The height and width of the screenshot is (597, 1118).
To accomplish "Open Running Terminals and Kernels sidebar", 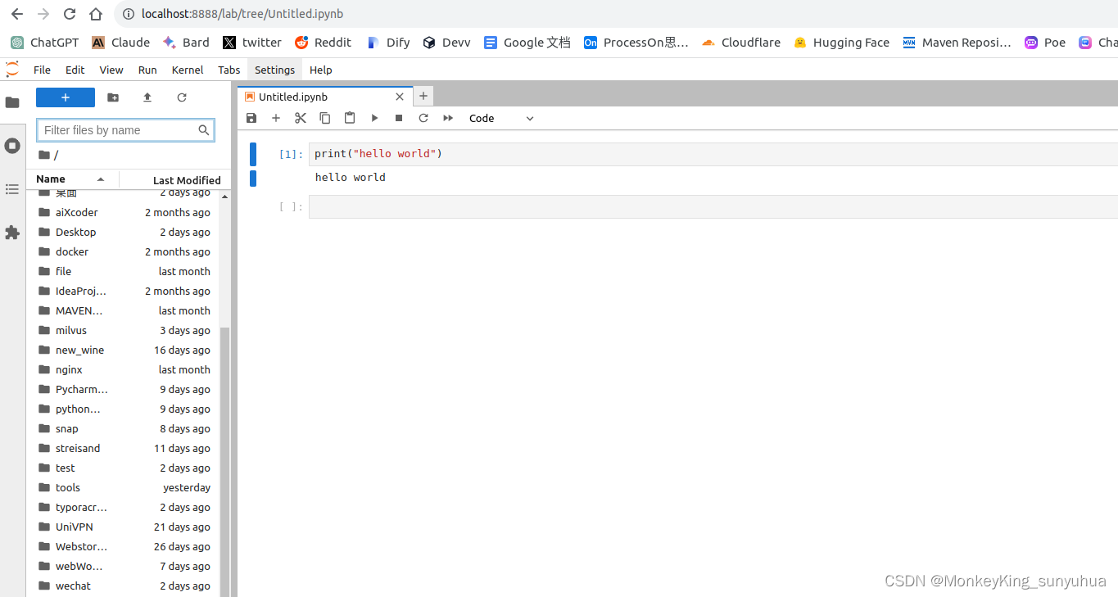I will [12, 146].
